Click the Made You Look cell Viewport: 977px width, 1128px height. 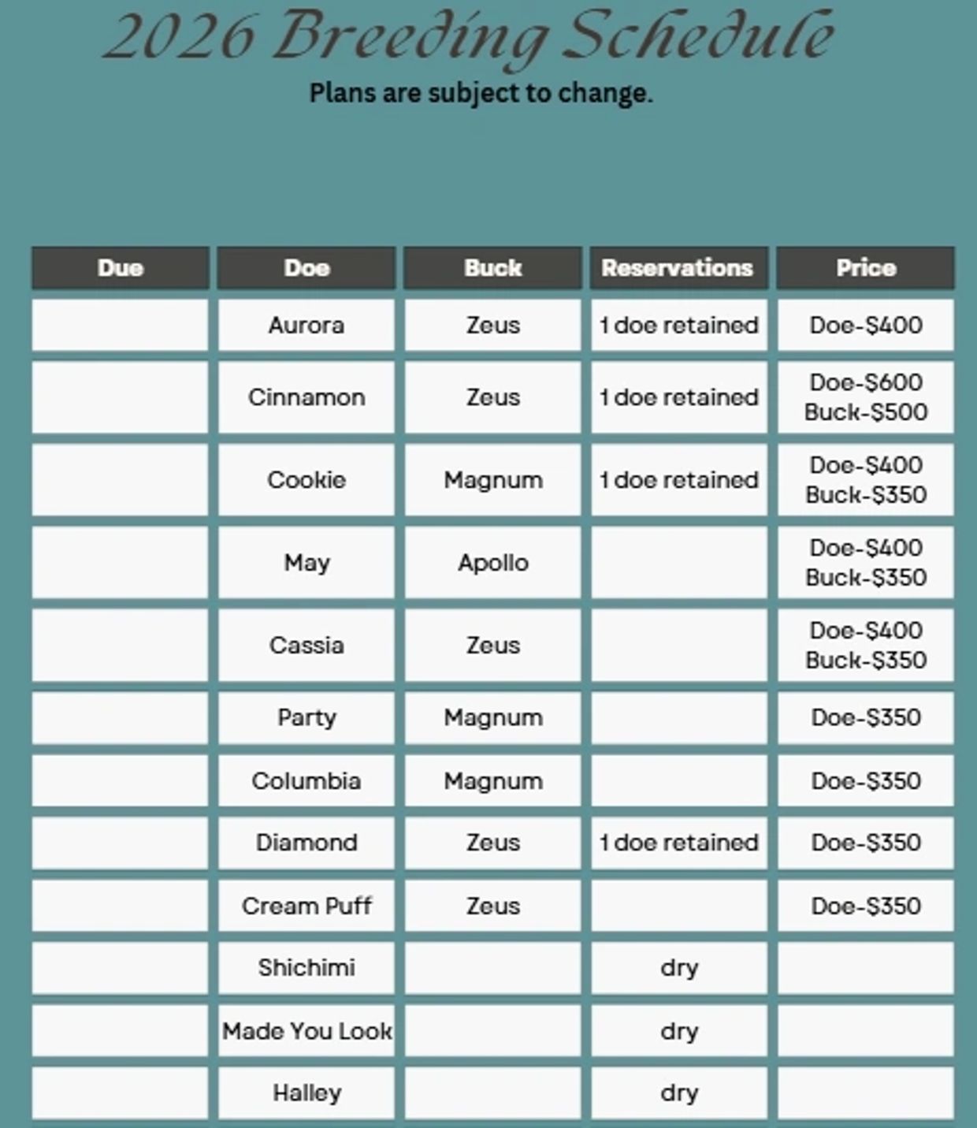(x=306, y=1031)
